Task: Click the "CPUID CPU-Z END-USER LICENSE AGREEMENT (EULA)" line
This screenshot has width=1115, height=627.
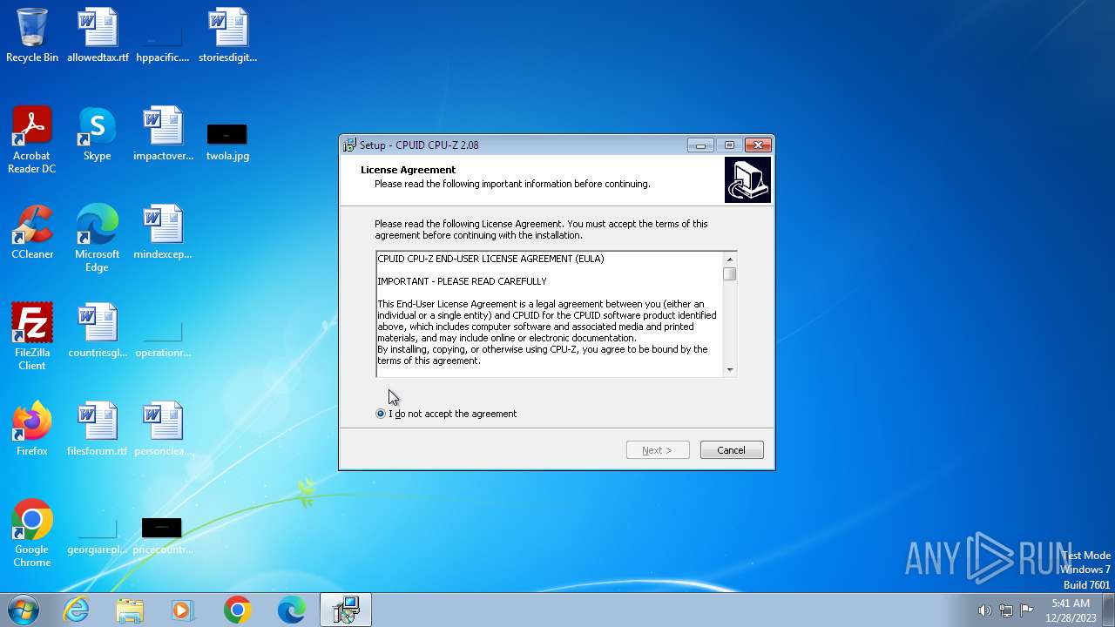Action: [490, 259]
